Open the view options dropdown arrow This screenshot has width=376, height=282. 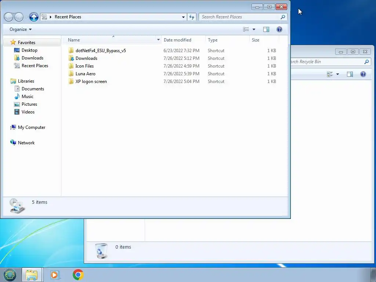[x=254, y=29]
